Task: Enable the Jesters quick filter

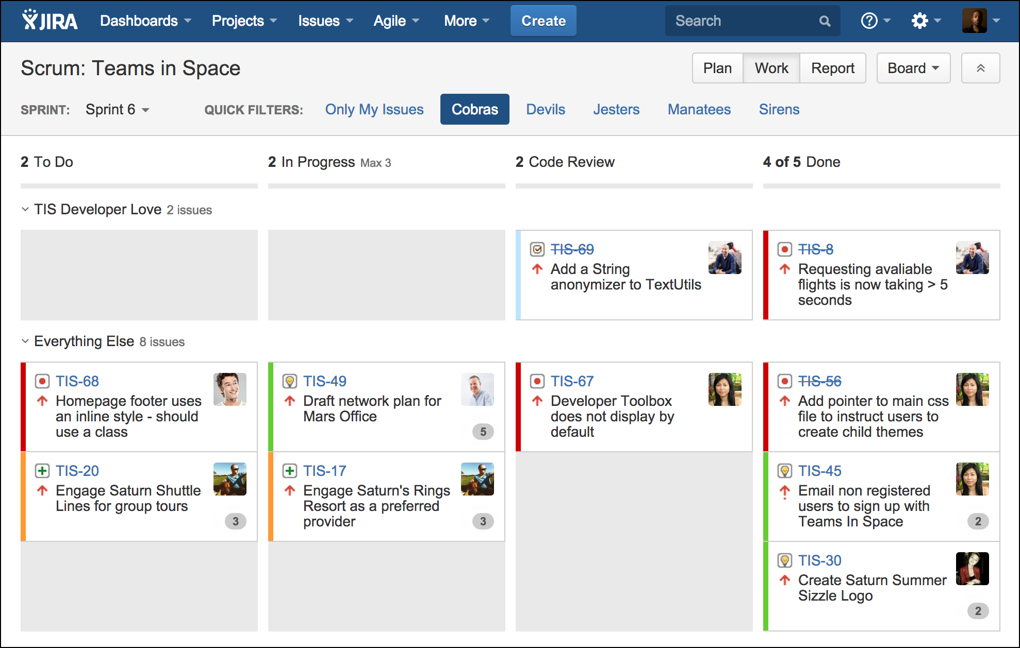Action: point(616,109)
